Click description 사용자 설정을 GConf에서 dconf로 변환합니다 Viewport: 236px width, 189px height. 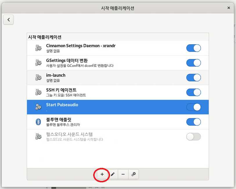tap(80, 66)
